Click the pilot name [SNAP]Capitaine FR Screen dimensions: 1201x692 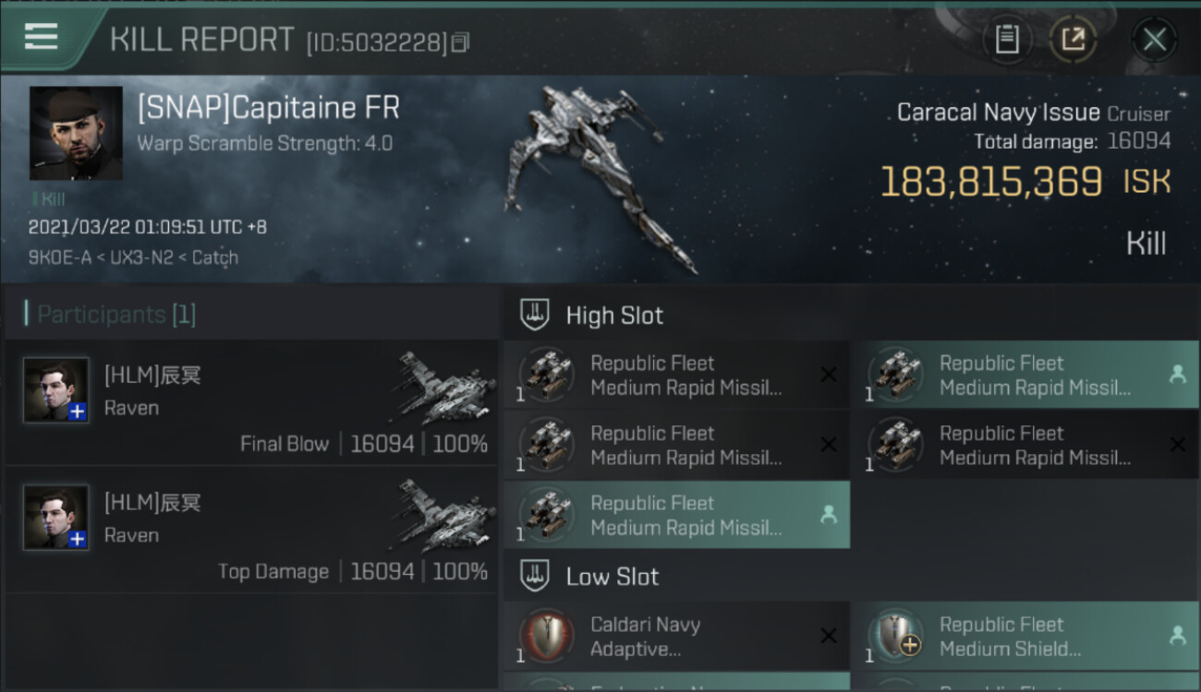(x=268, y=108)
